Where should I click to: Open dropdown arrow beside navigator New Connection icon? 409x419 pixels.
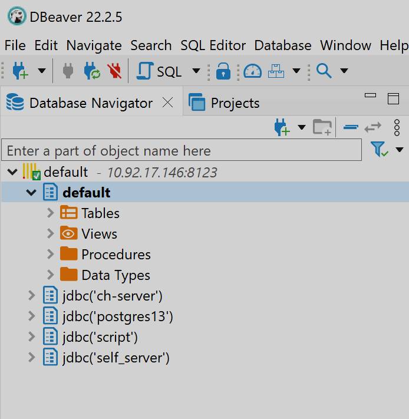pos(302,127)
